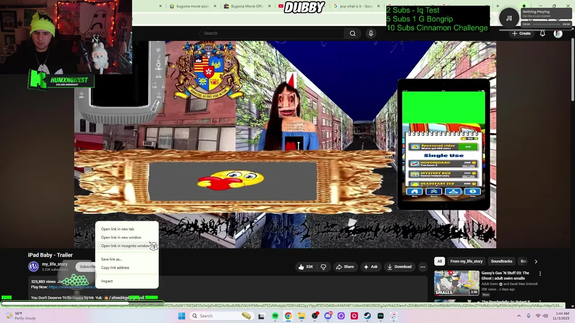Open Task View on the taskbar

pos(261,316)
